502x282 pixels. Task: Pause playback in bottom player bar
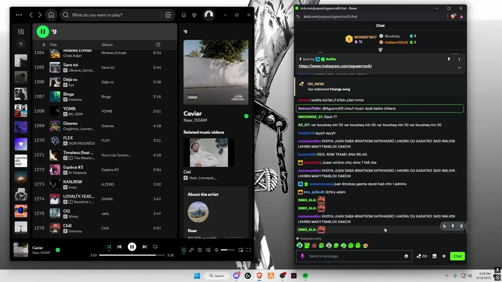[x=132, y=247]
